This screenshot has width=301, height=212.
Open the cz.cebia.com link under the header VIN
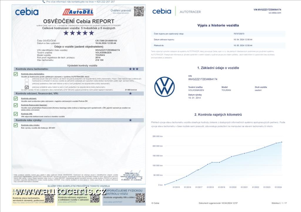tap(275, 13)
